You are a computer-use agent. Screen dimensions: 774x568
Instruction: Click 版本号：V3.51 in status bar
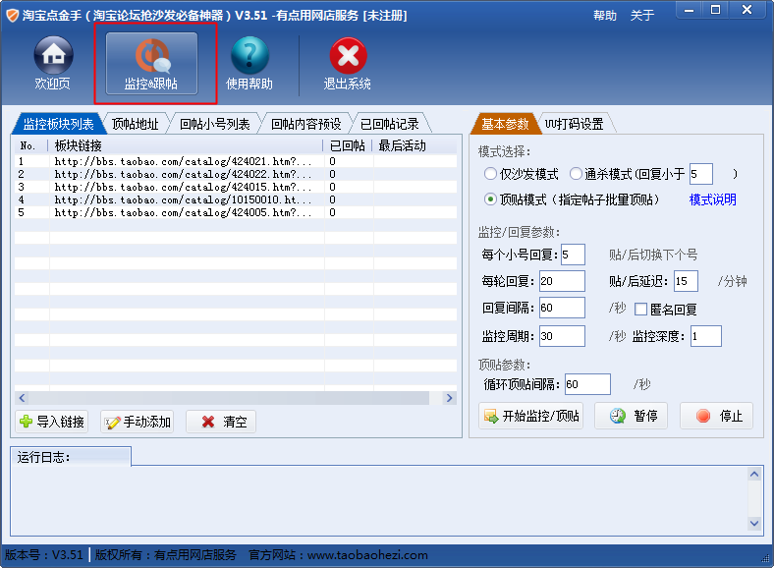[x=43, y=554]
